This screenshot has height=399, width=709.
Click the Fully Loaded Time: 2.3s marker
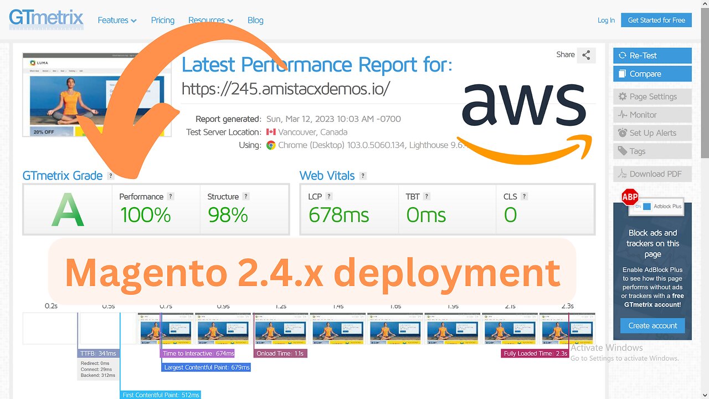click(x=535, y=353)
